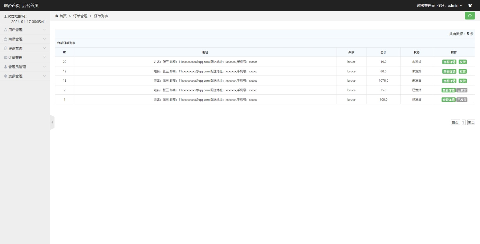Screen dimensions: 480x244
Task: Expand the 用户管理 chevron
Action: tap(44, 30)
